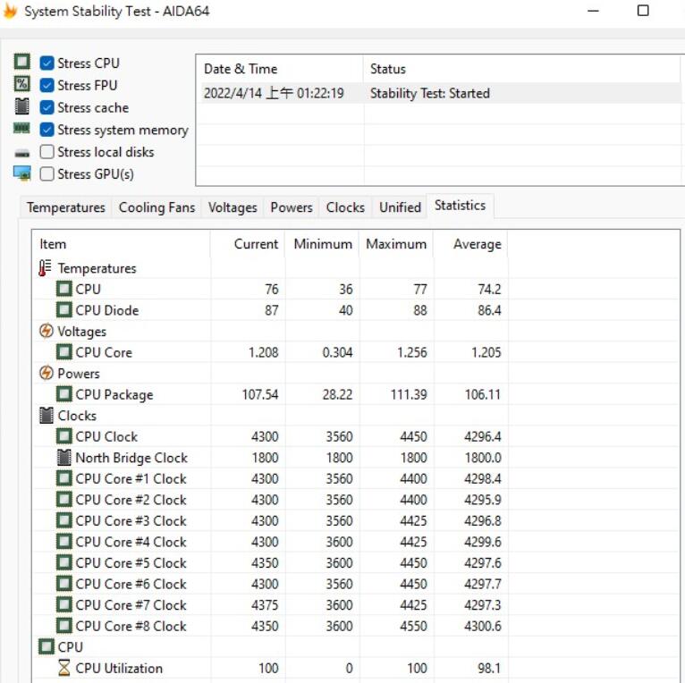Click CPU Diode maximum value 88
Image resolution: width=685 pixels, height=683 pixels.
419,310
